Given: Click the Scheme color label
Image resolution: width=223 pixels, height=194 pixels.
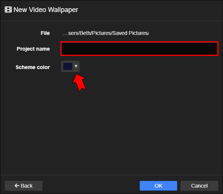Looking at the screenshot, I should (x=33, y=67).
